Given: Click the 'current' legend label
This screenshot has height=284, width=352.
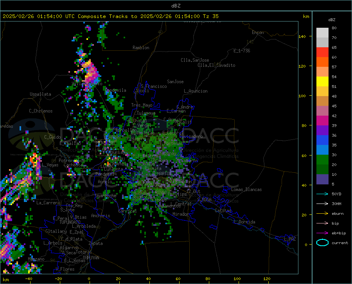Looking at the screenshot, I should pyautogui.click(x=340, y=243).
